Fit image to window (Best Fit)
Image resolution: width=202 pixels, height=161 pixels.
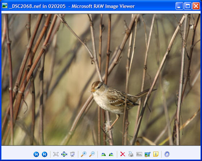(x=56, y=154)
